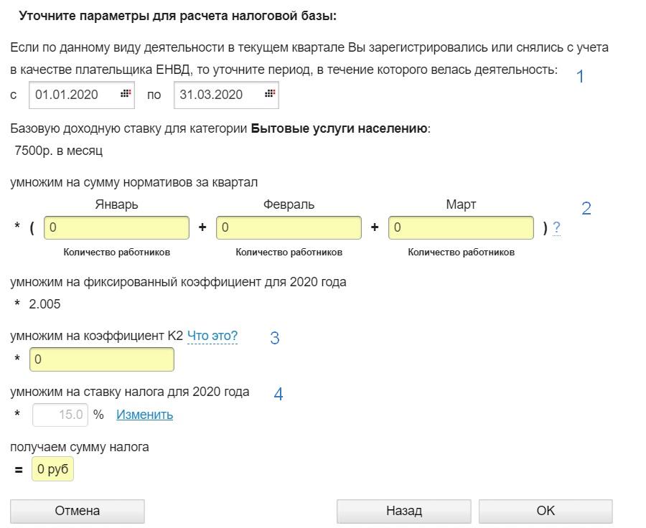Open the end date calendar picker
This screenshot has height=528, width=646.
click(x=270, y=94)
